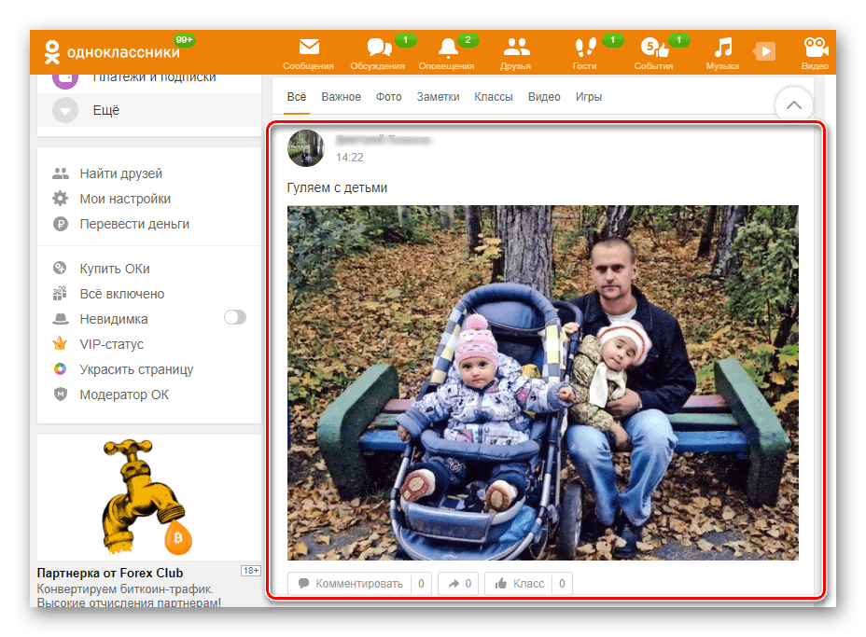Screen dimensions: 866x637
Task: Open the Гости footprints icon
Action: 585,48
